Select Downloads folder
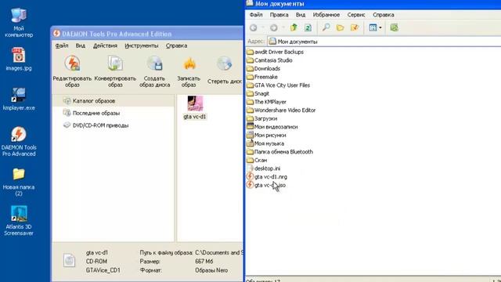This screenshot has height=282, width=501. 264,68
